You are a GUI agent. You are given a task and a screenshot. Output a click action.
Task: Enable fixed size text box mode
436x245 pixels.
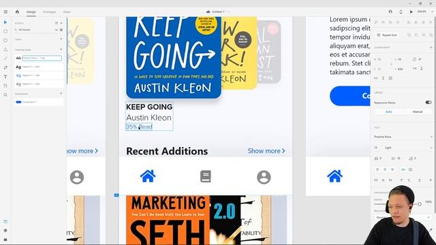pos(410,169)
